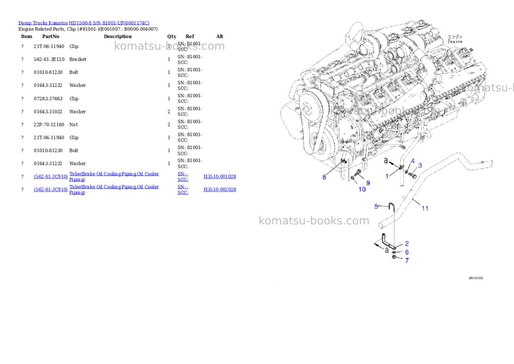This screenshot has width=514, height=364.
Task: Select part number 562-61-3E120
Action: click(49, 59)
